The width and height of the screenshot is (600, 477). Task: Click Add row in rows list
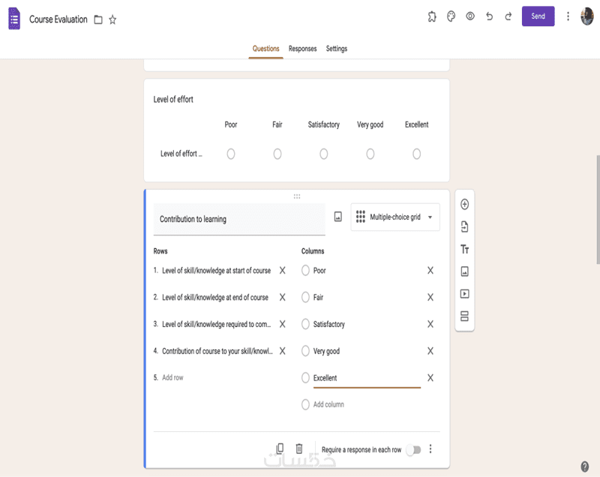coord(172,377)
